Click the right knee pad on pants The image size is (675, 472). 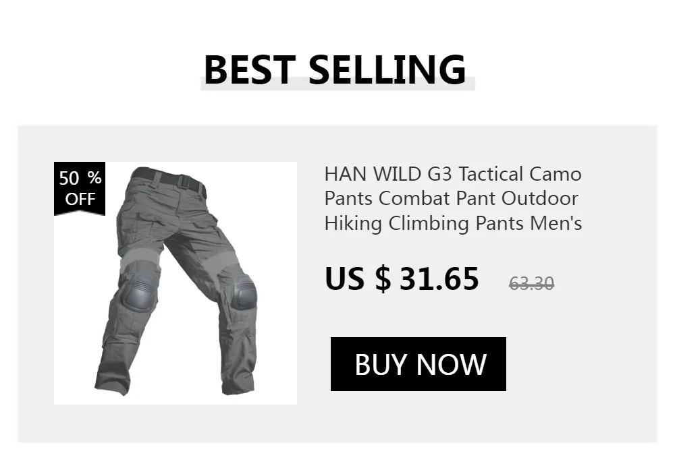(242, 293)
